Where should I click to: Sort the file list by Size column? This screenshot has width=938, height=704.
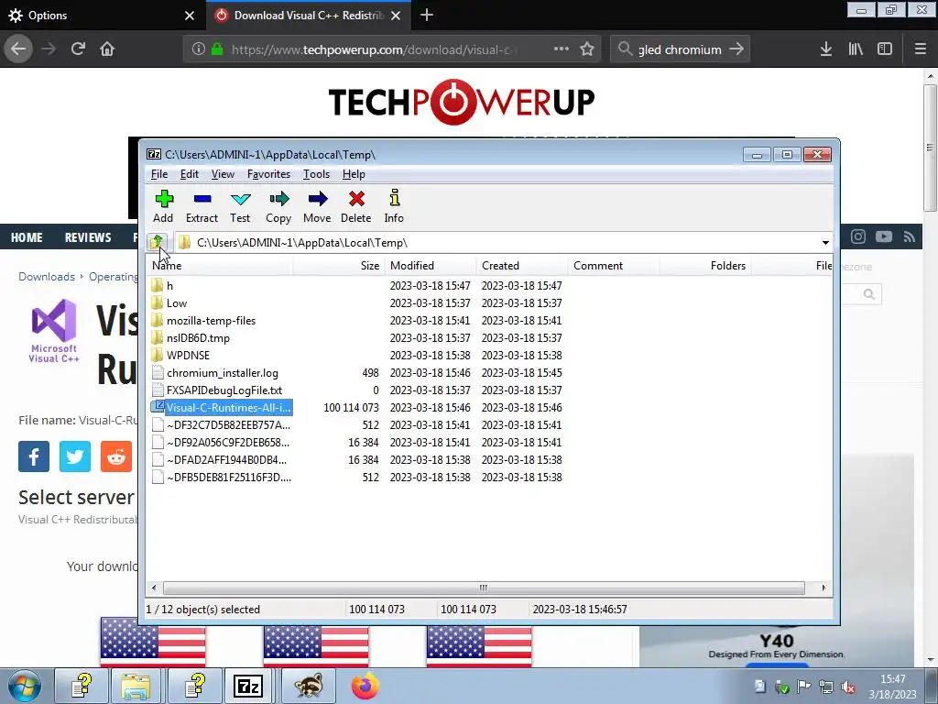338,266
